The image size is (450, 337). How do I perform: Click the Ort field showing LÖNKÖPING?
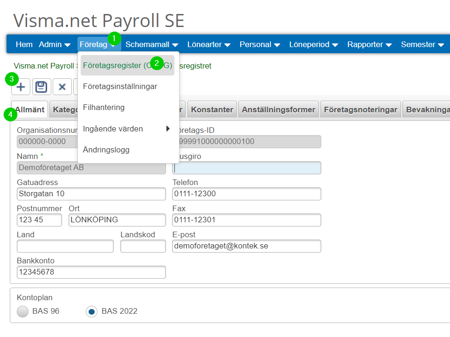(117, 220)
